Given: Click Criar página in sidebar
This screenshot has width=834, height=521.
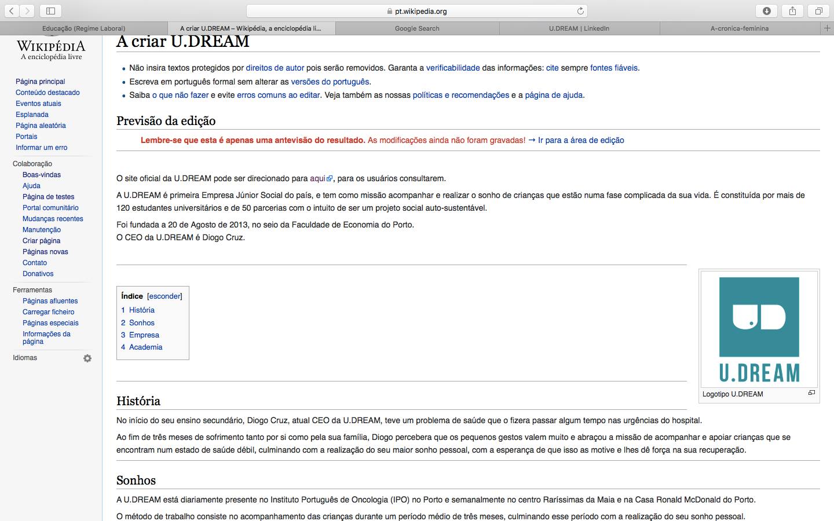Looking at the screenshot, I should coord(42,241).
